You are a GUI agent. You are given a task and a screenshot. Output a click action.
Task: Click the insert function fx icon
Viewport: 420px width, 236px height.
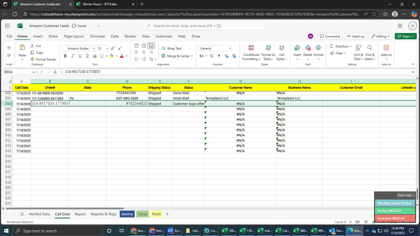(x=55, y=72)
